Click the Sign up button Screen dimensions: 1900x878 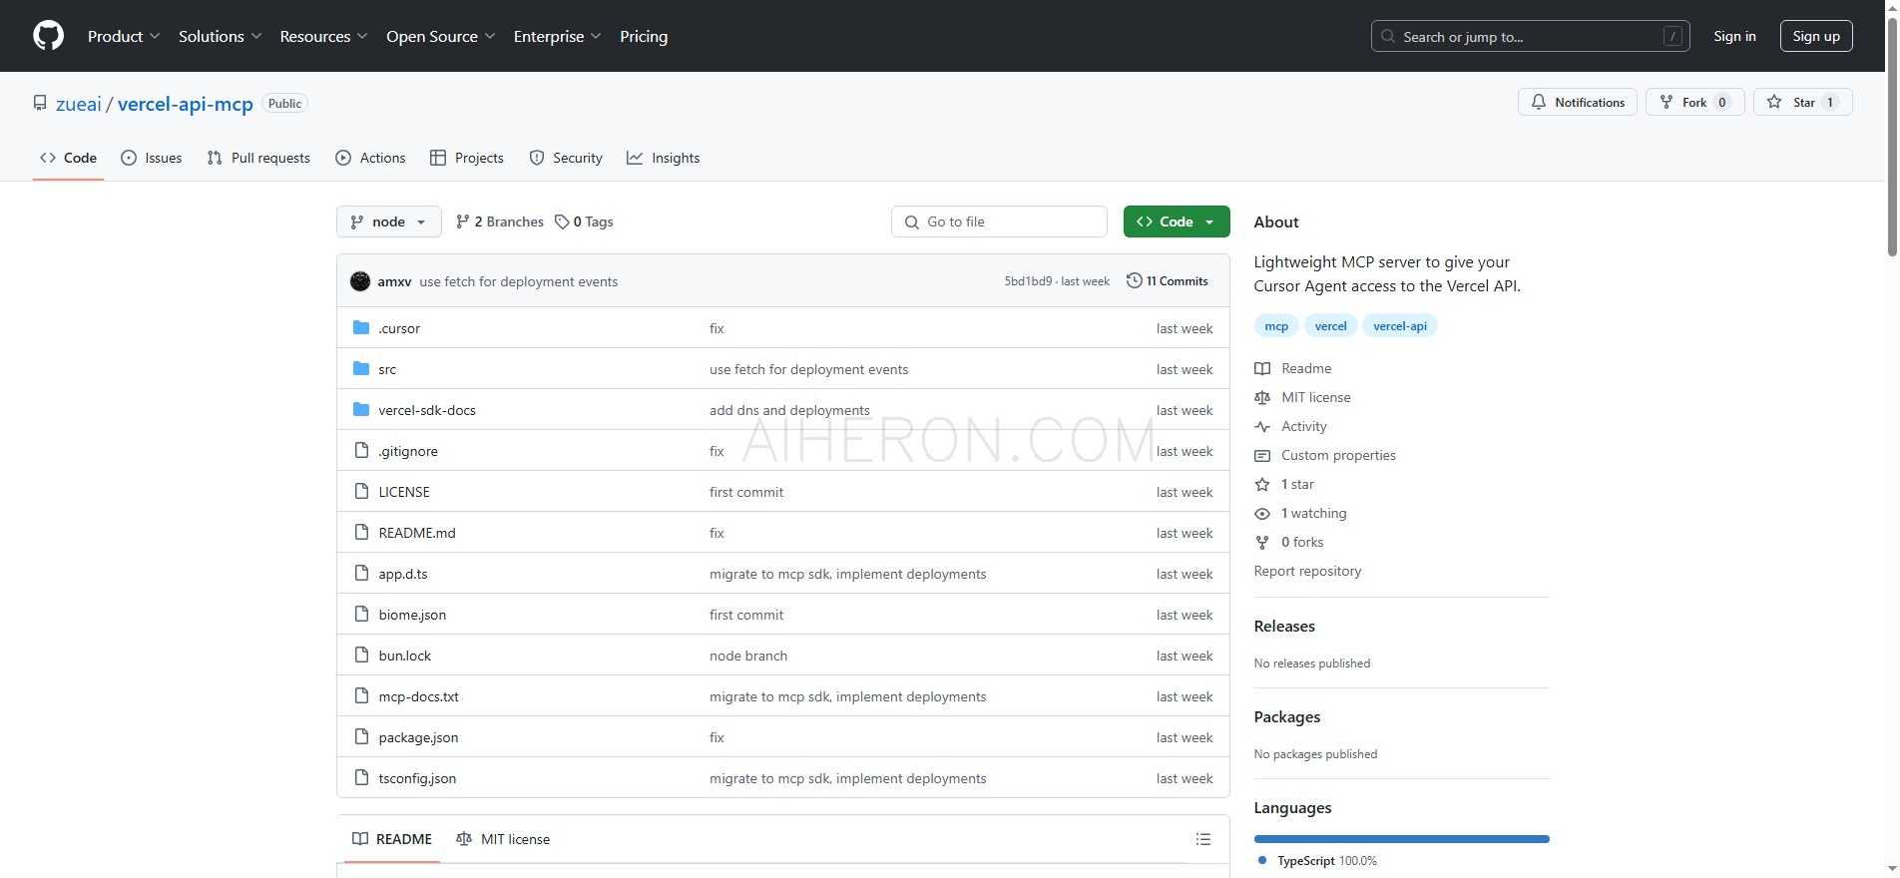[1816, 36]
